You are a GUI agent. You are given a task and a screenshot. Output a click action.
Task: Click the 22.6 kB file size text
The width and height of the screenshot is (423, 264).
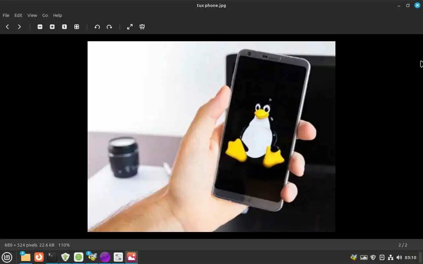tap(47, 245)
